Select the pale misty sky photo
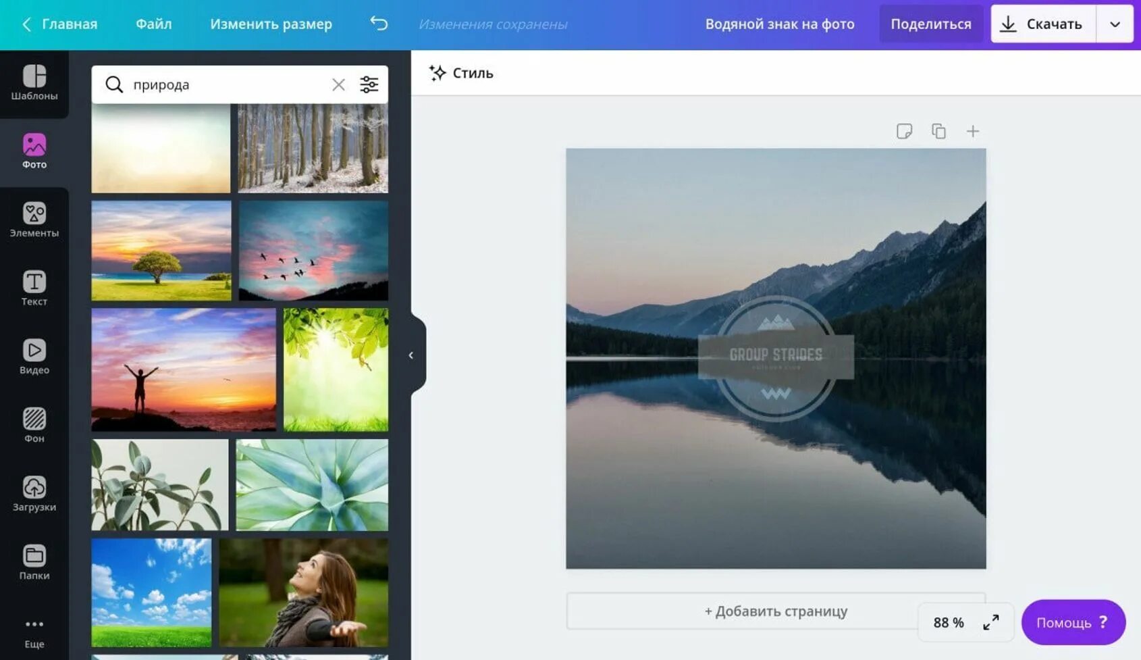 point(161,148)
